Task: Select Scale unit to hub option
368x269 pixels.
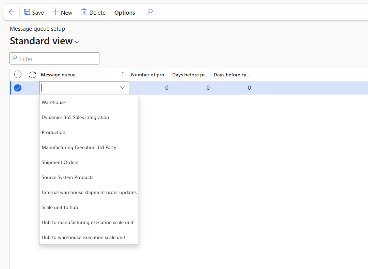Action: (60, 207)
